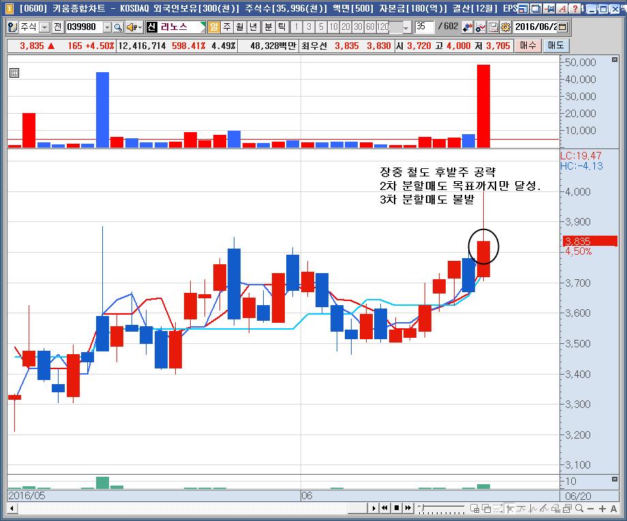Click the minus zoom-out icon
This screenshot has width=627, height=521.
(x=591, y=508)
